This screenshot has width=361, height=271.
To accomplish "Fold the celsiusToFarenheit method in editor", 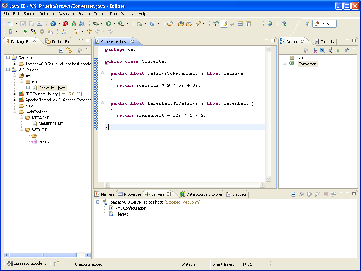I will click(x=103, y=73).
